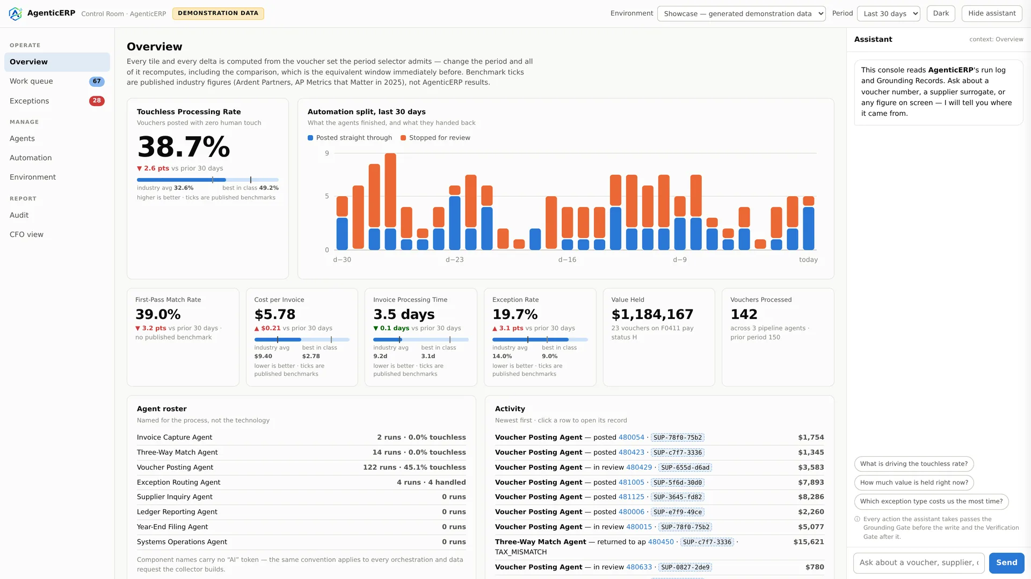Click the info icon beside the Grounding Gate note
Viewport: 1031px width, 579px height.
click(857, 519)
